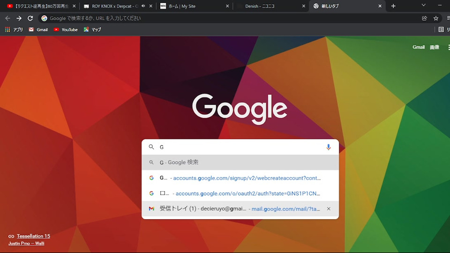Close the 新しいタブ tab
450x253 pixels.
[x=380, y=6]
